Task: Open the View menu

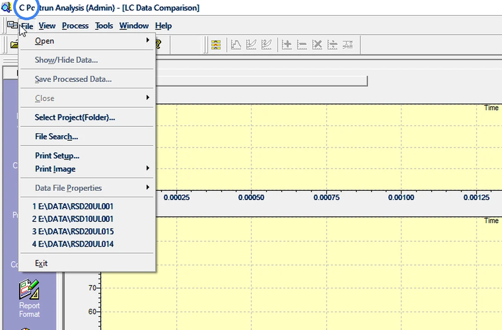Action: (47, 26)
